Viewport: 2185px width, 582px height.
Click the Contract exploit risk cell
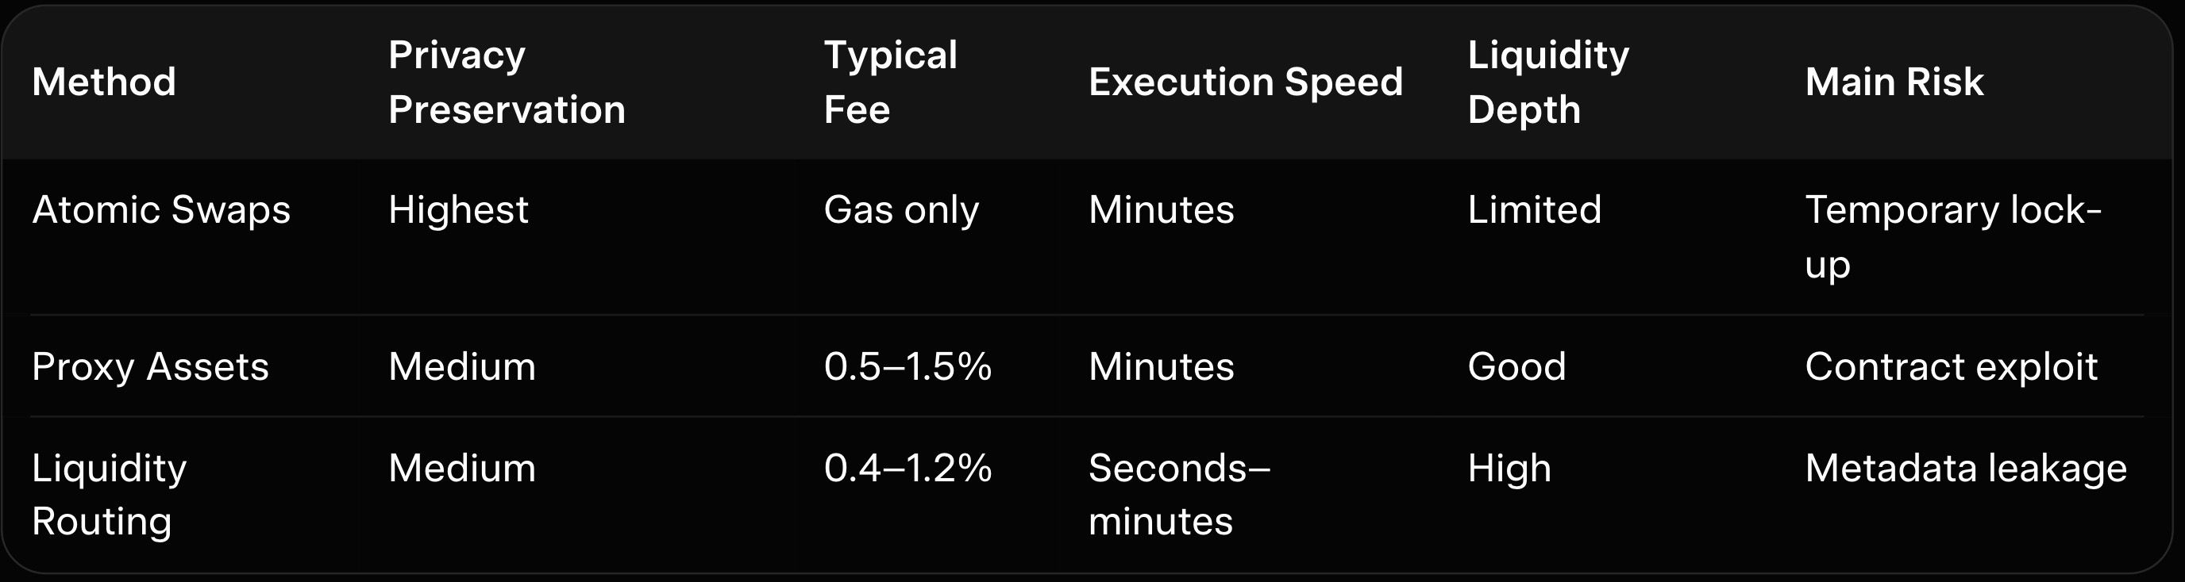[1951, 367]
